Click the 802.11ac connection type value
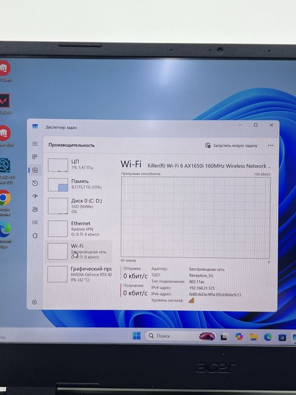The width and height of the screenshot is (296, 395). pos(197,282)
